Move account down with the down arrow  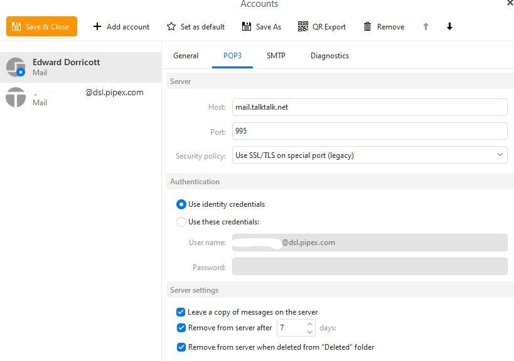[x=450, y=26]
